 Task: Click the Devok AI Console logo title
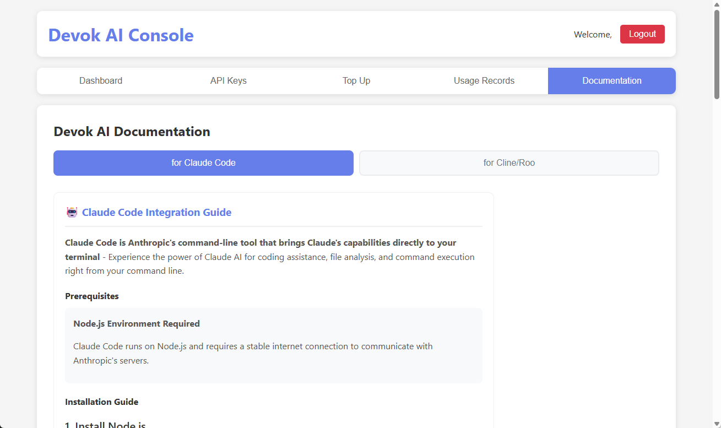pos(121,35)
